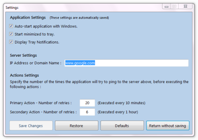Image resolution: width=198 pixels, height=140 pixels.
Task: Click the Actions Settings heading
Action: coord(24,75)
